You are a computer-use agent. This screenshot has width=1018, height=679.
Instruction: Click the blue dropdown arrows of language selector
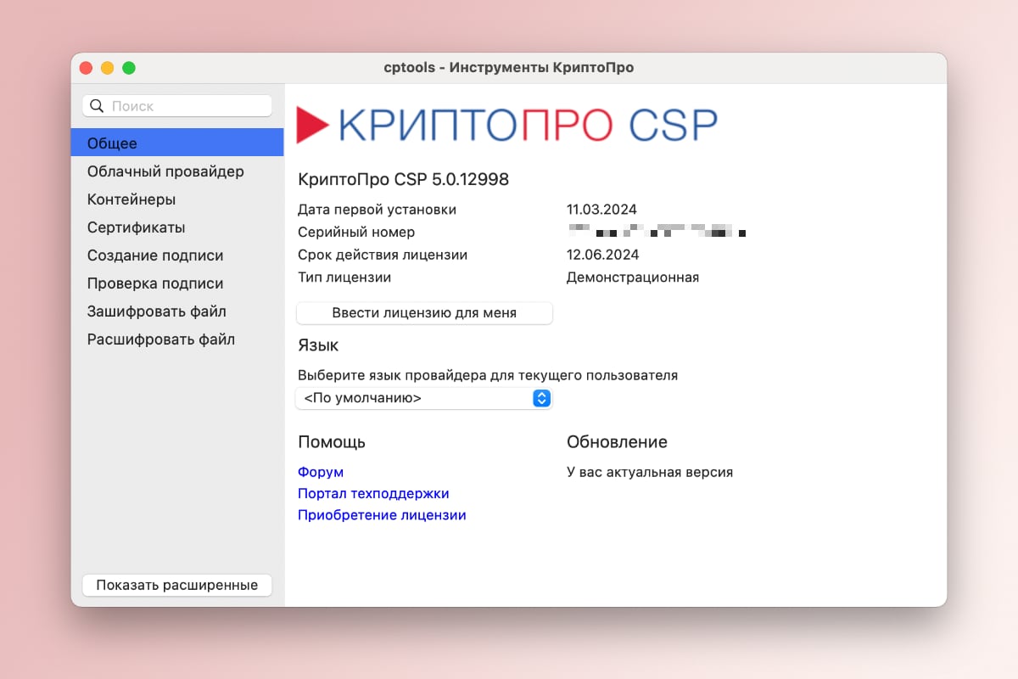[541, 398]
